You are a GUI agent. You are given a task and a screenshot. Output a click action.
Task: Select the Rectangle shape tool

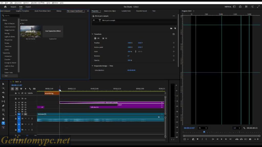click(x=3, y=110)
